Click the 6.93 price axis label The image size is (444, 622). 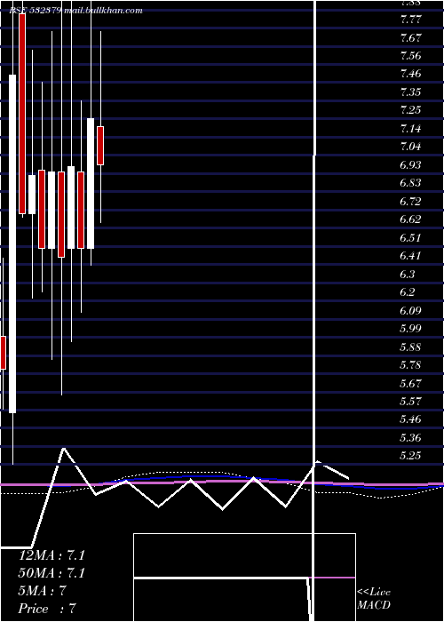click(x=410, y=165)
